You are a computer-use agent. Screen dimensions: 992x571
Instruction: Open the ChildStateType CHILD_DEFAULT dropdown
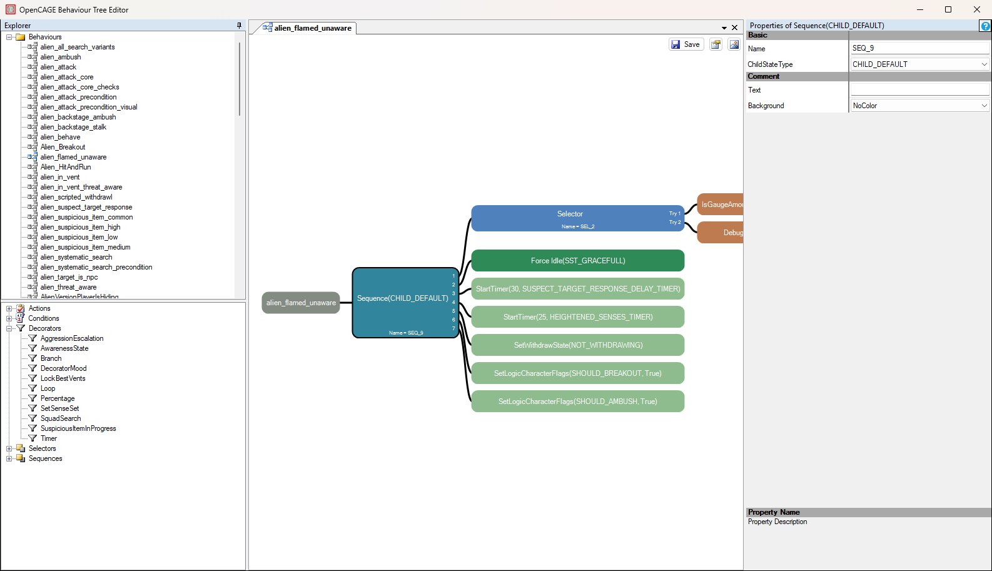click(x=984, y=64)
